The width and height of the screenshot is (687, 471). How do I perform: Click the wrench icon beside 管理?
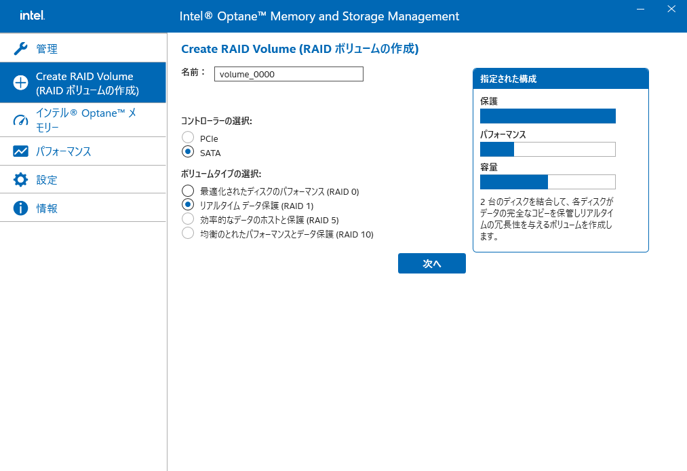pyautogui.click(x=20, y=48)
